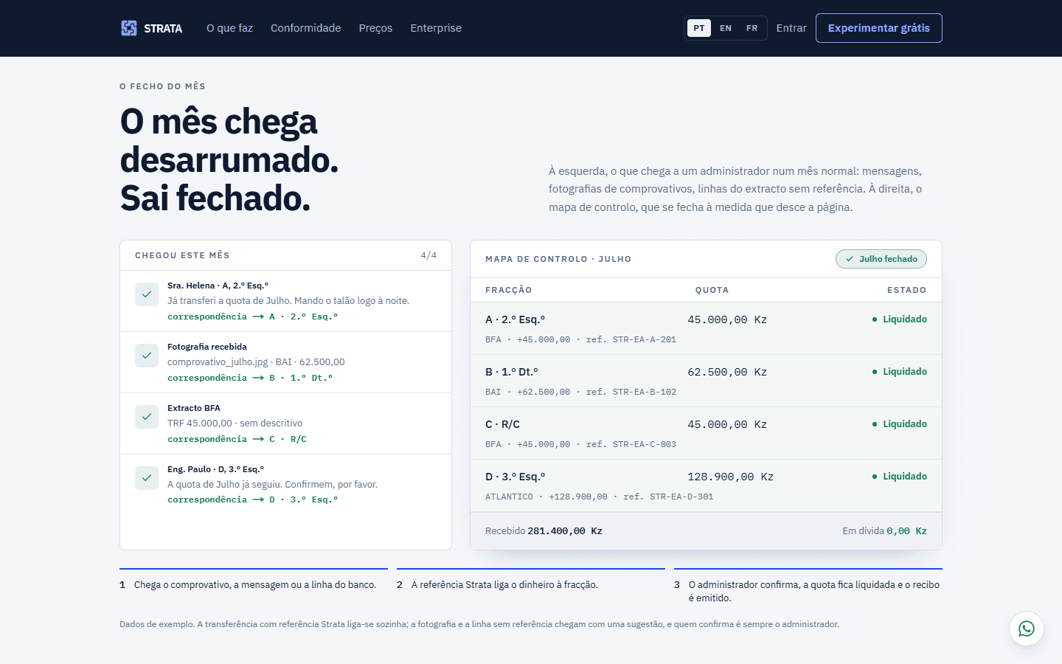Switch language to FR
This screenshot has height=664, width=1062.
(752, 28)
